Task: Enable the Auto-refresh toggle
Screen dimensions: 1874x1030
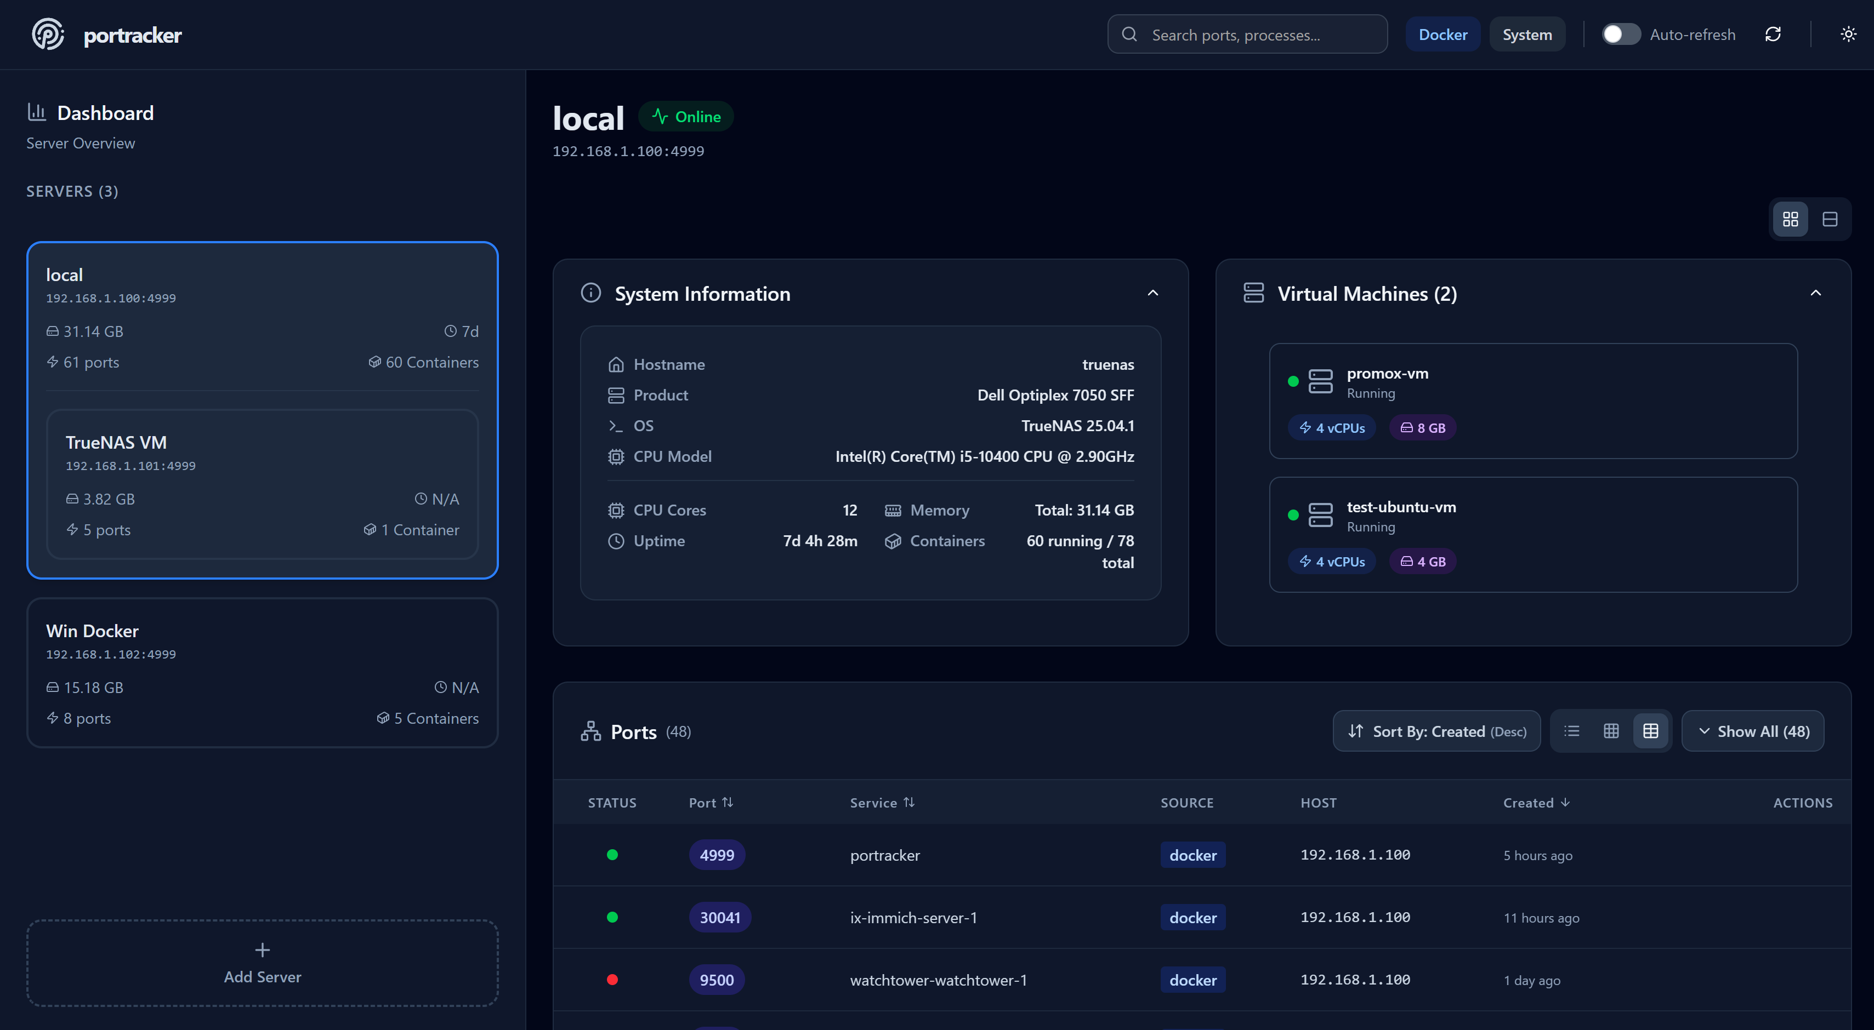Action: tap(1621, 33)
